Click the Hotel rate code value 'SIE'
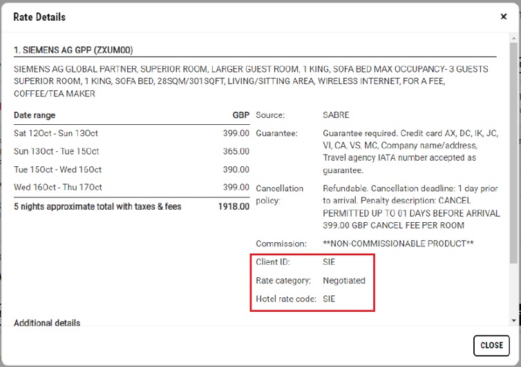Viewport: 521px width, 367px height. 329,299
